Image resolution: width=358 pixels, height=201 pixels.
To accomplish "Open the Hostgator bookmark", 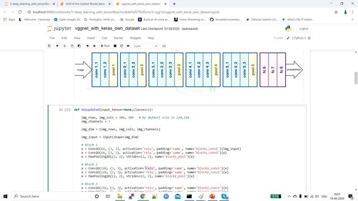I will pyautogui.click(x=100, y=20).
